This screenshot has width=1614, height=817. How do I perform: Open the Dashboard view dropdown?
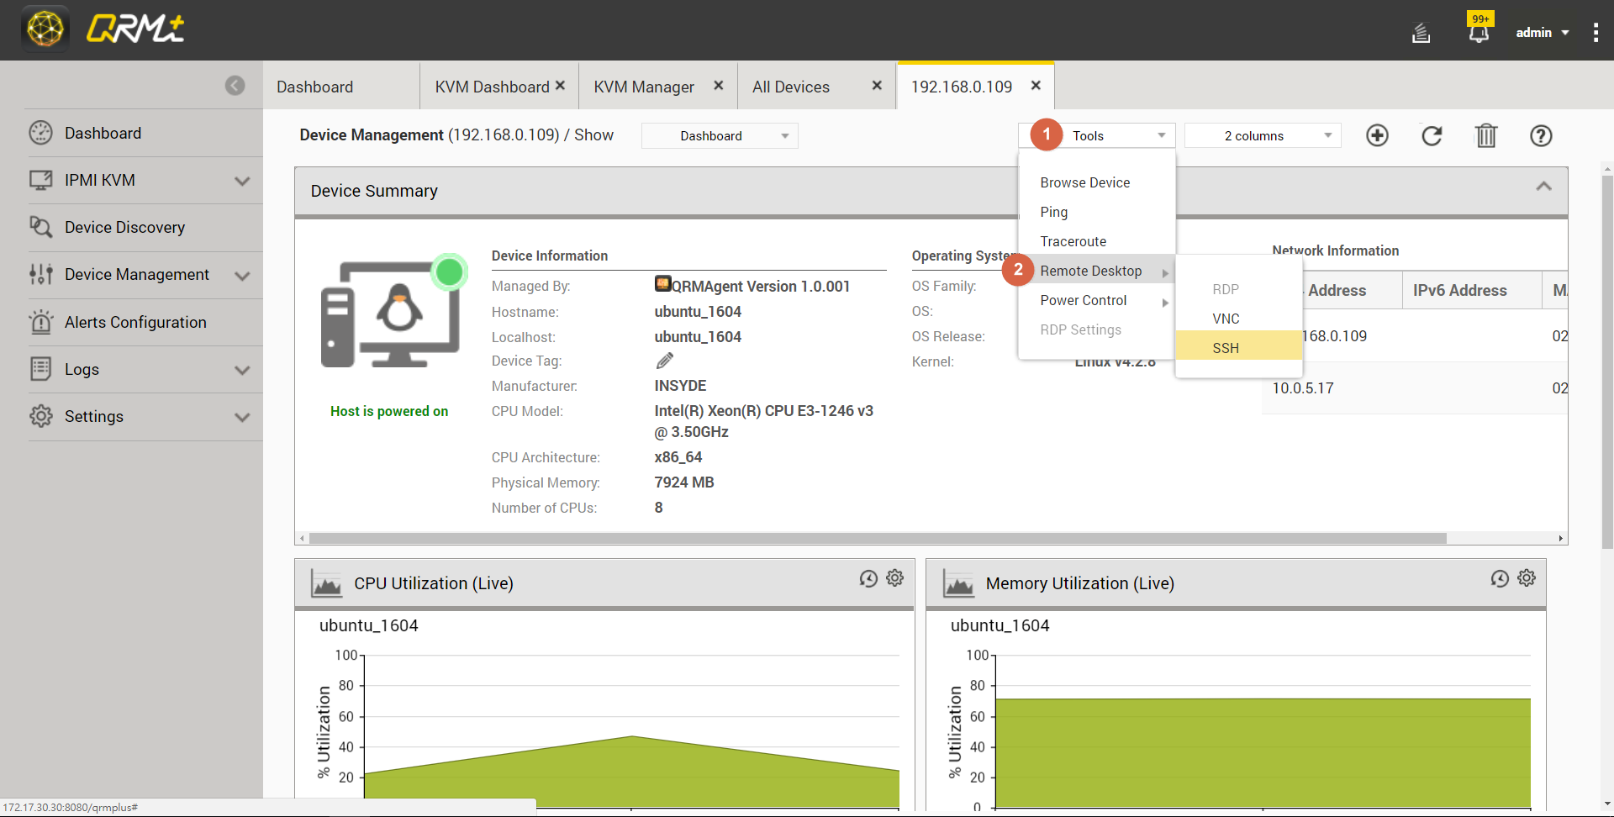tap(720, 135)
